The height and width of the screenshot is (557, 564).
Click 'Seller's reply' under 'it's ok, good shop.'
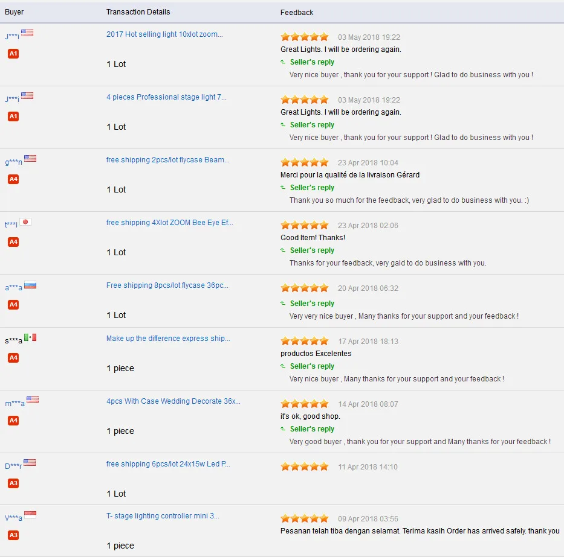click(312, 429)
